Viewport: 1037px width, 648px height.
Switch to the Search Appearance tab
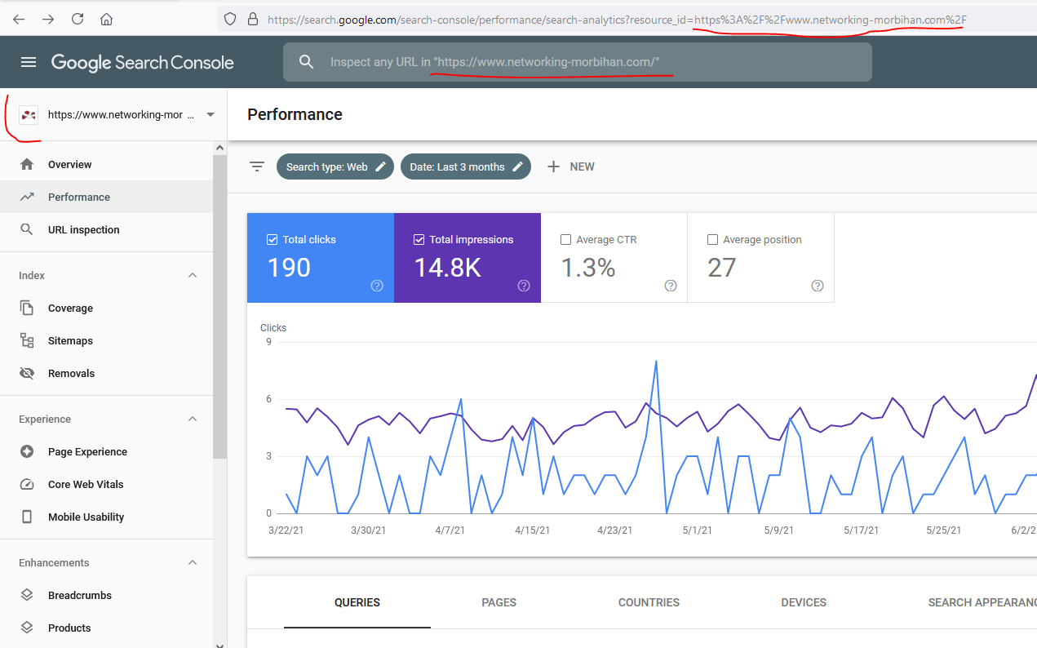pyautogui.click(x=982, y=602)
